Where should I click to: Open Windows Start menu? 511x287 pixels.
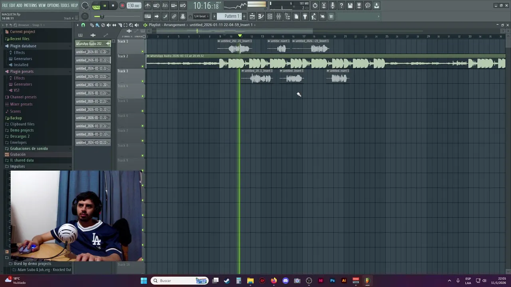click(x=144, y=281)
